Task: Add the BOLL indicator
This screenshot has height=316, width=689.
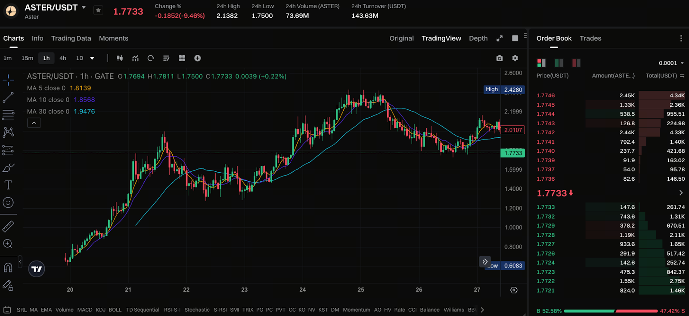Action: [115, 310]
